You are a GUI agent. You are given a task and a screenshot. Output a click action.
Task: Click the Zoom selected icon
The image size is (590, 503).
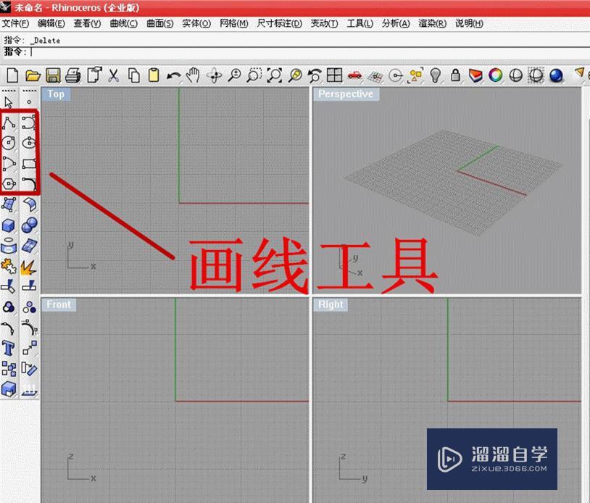[294, 75]
